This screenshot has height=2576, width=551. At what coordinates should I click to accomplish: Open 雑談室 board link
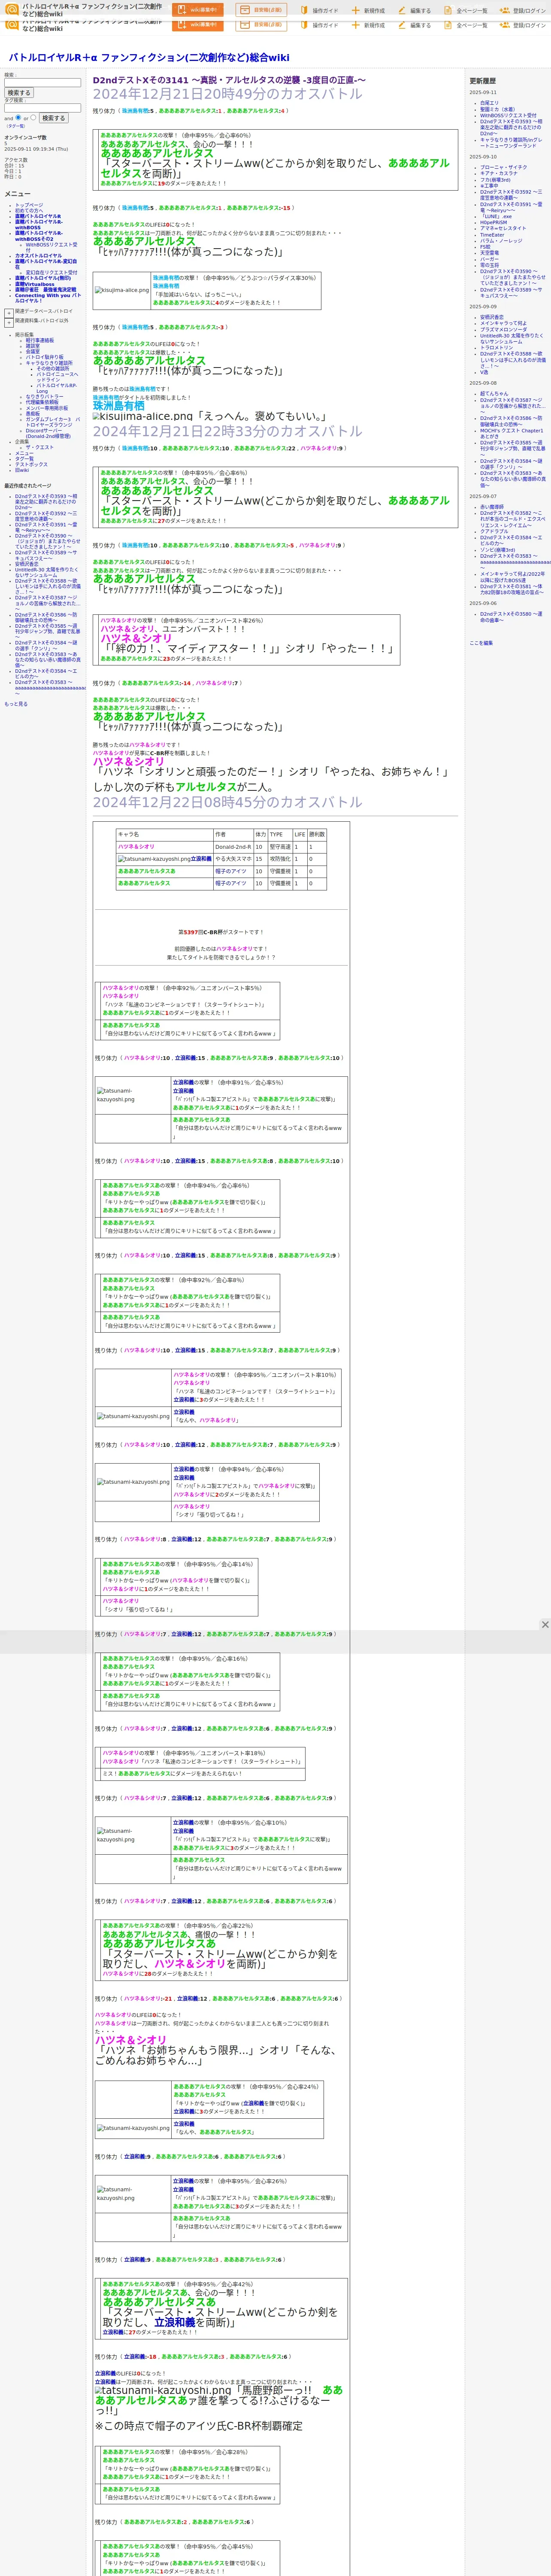click(33, 346)
